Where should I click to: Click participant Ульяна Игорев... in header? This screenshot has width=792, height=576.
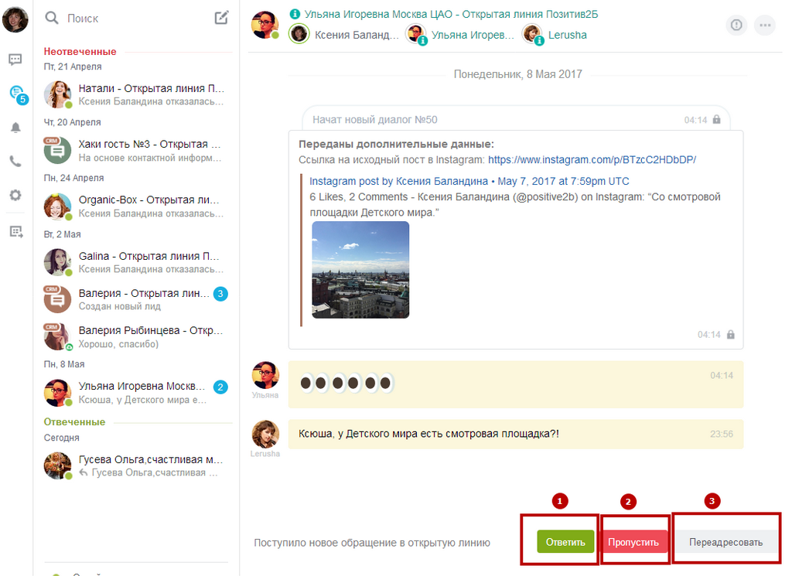[x=460, y=34]
